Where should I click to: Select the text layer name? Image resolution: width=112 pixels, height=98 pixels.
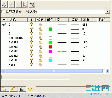[12, 65]
